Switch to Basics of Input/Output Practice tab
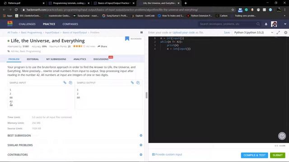Screen dimensions: 289x162 [114, 3]
